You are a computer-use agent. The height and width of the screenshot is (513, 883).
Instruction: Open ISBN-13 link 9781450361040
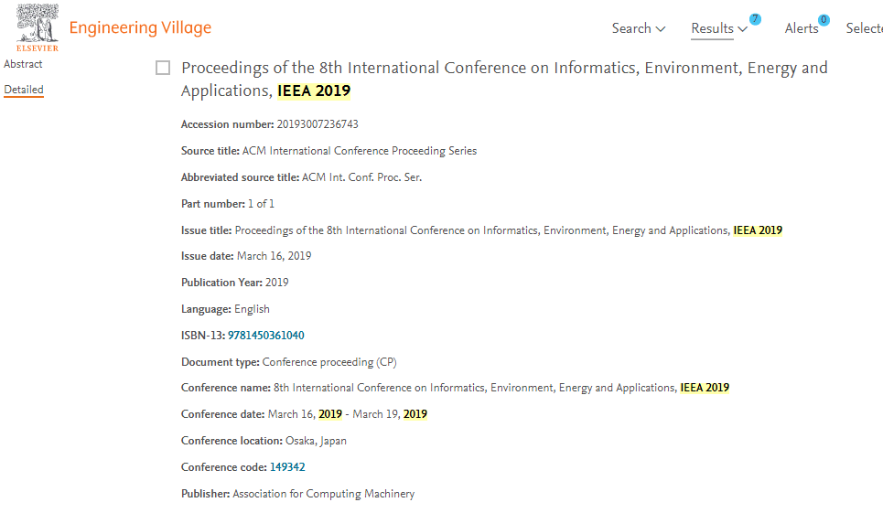click(265, 336)
